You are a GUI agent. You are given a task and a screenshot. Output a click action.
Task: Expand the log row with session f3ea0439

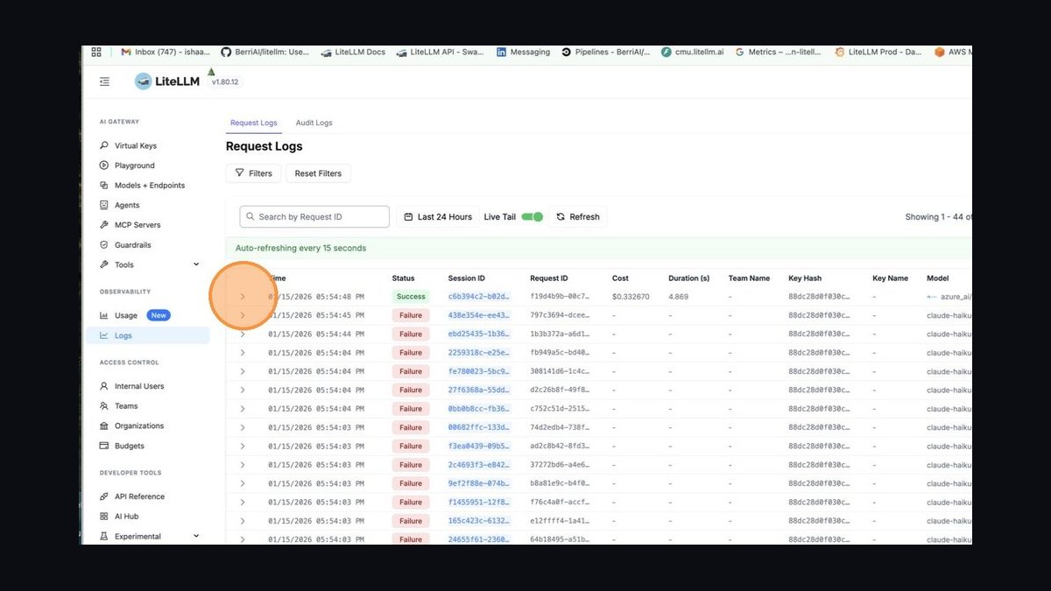(243, 446)
